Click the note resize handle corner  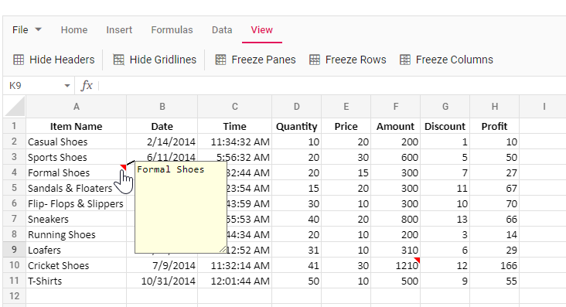pos(223,249)
